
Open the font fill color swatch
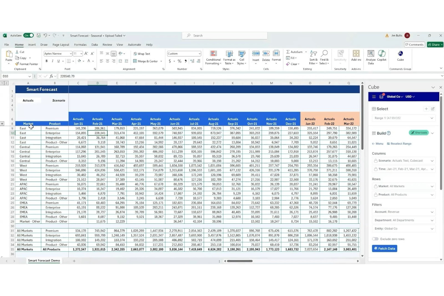(x=79, y=61)
